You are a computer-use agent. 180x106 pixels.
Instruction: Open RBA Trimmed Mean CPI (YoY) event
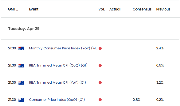tap(57, 83)
